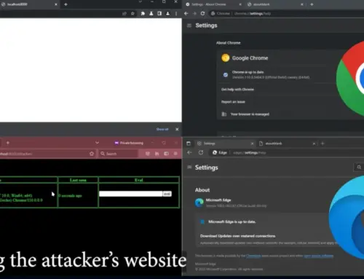Click the Eval text input in attacker table
Viewport: 364px width, 279px height.
(x=130, y=194)
